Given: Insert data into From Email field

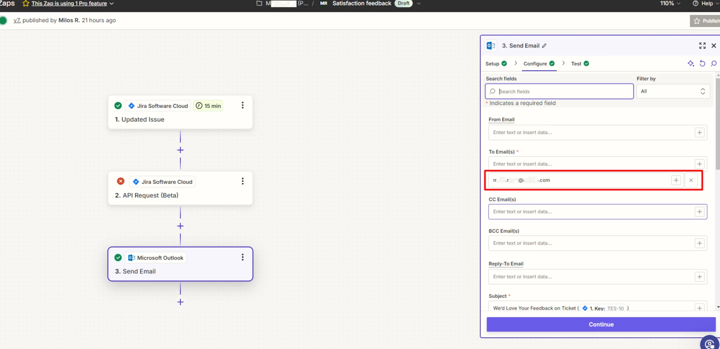Looking at the screenshot, I should [699, 133].
